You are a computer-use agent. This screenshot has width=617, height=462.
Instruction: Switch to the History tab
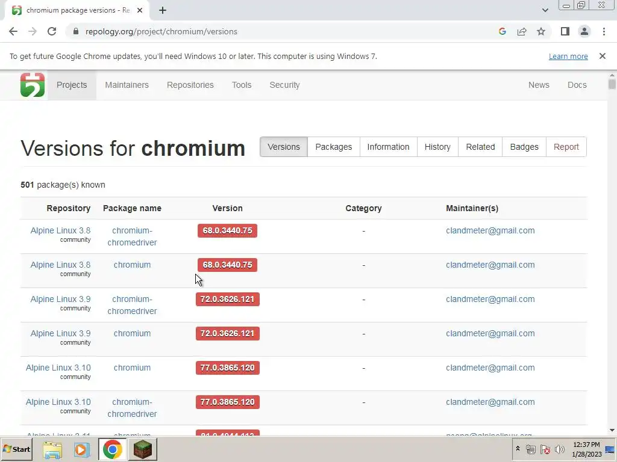(x=437, y=147)
